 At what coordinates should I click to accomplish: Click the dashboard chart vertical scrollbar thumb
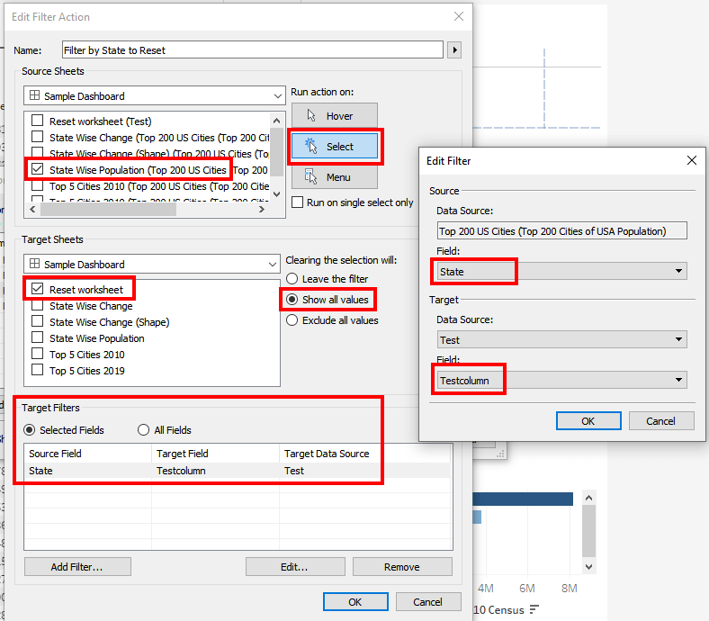point(588,531)
